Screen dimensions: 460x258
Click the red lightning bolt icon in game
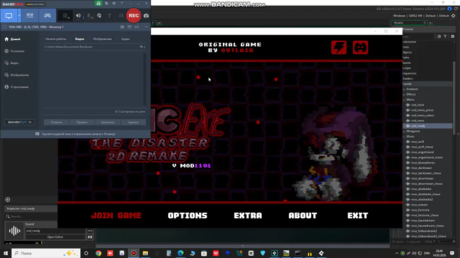(339, 47)
